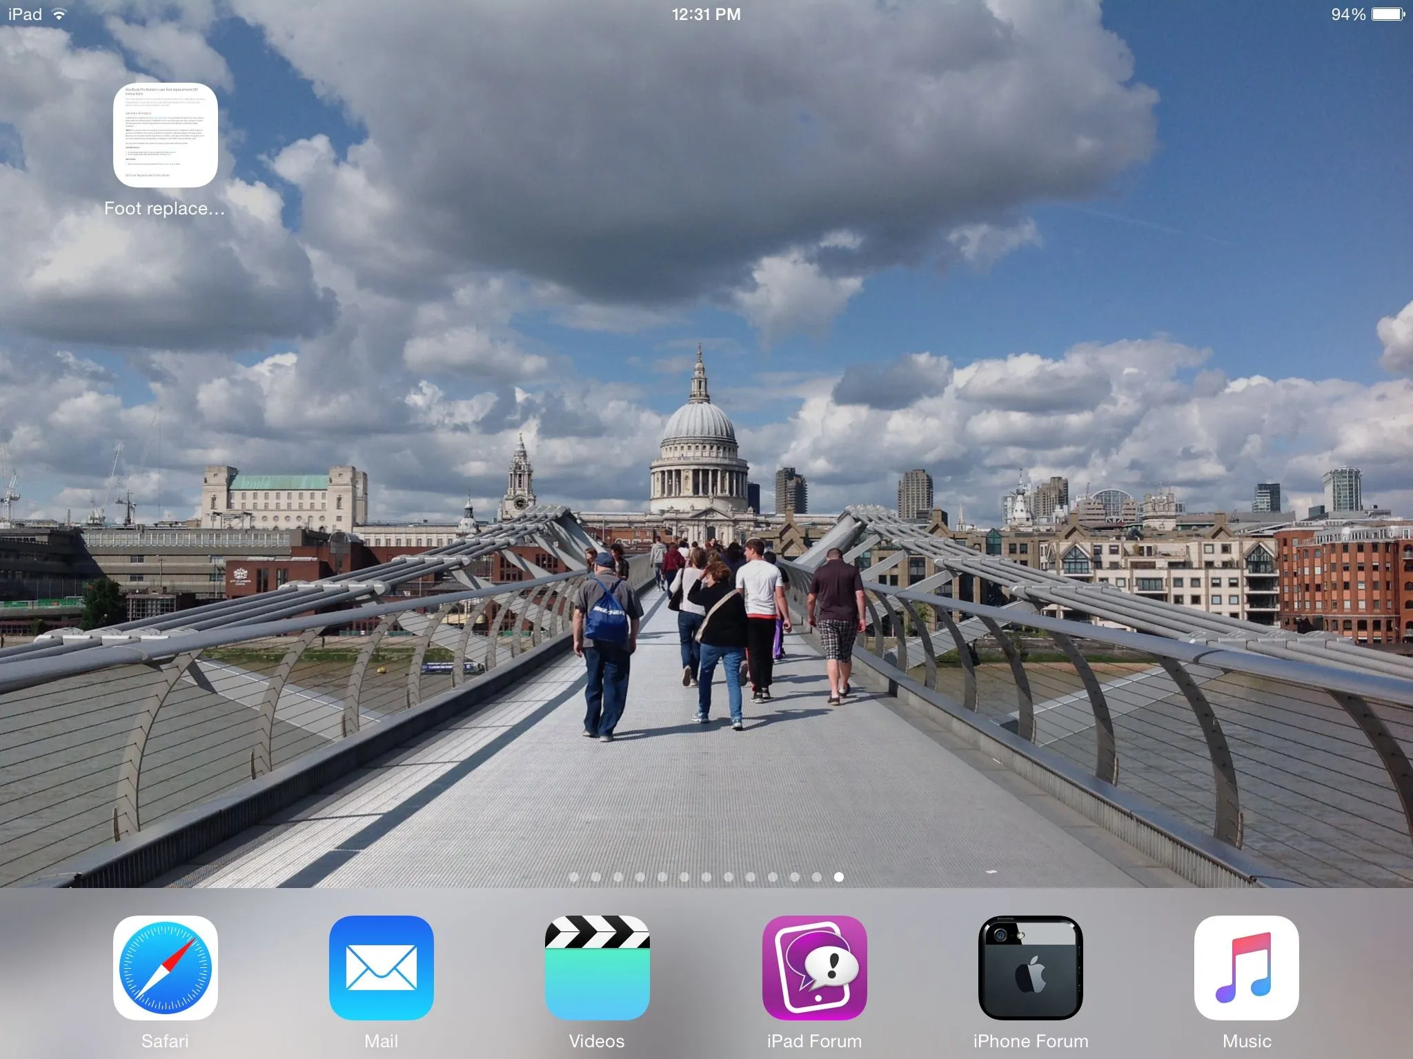The image size is (1413, 1059).
Task: Open the Music app icon
Action: pyautogui.click(x=1246, y=967)
